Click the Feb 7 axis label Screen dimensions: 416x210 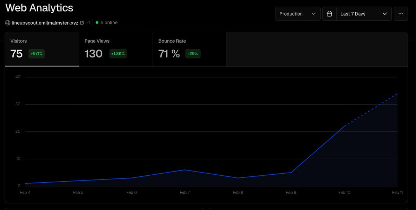tap(185, 192)
